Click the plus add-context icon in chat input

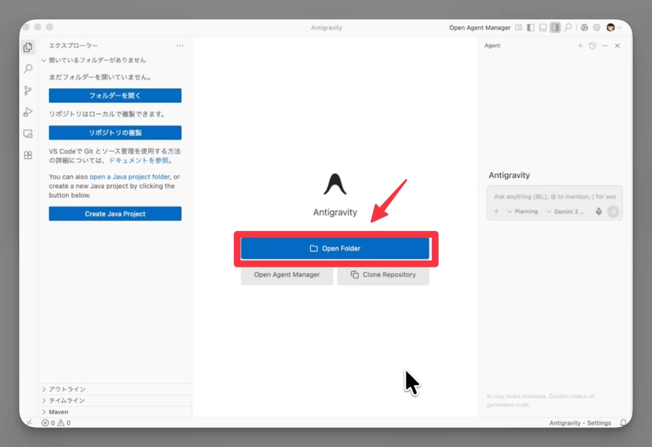tap(496, 212)
